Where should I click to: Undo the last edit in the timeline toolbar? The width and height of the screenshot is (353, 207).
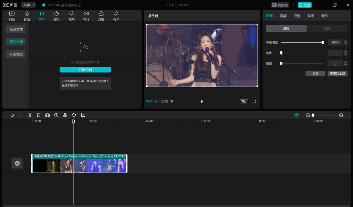click(x=12, y=115)
